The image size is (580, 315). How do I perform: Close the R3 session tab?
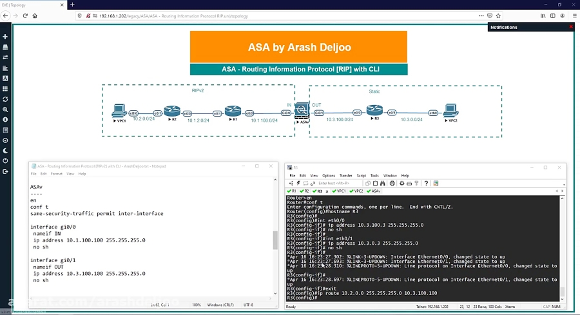click(x=327, y=191)
